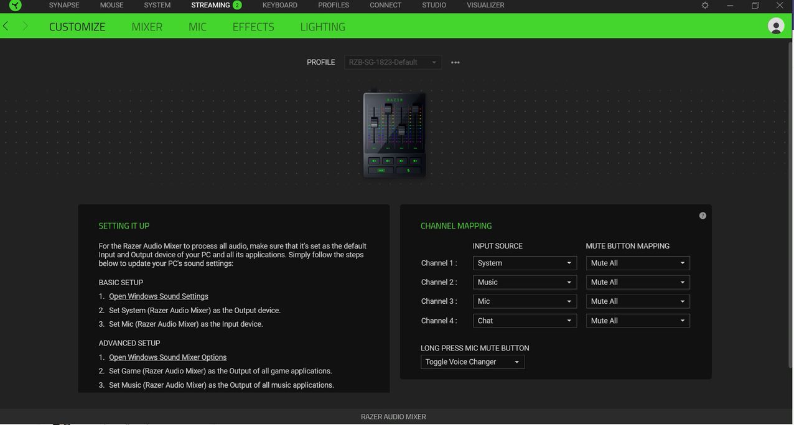This screenshot has height=425, width=794.
Task: Switch to the Mic sub-tab
Action: (x=197, y=27)
